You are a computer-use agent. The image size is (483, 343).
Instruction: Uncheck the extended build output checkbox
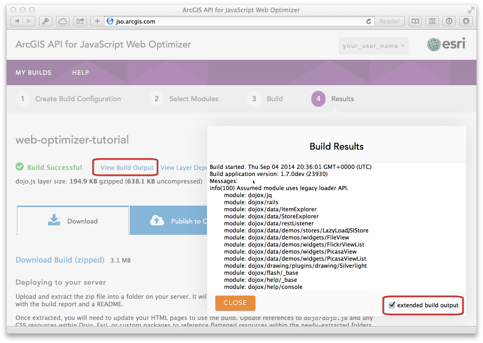[392, 305]
